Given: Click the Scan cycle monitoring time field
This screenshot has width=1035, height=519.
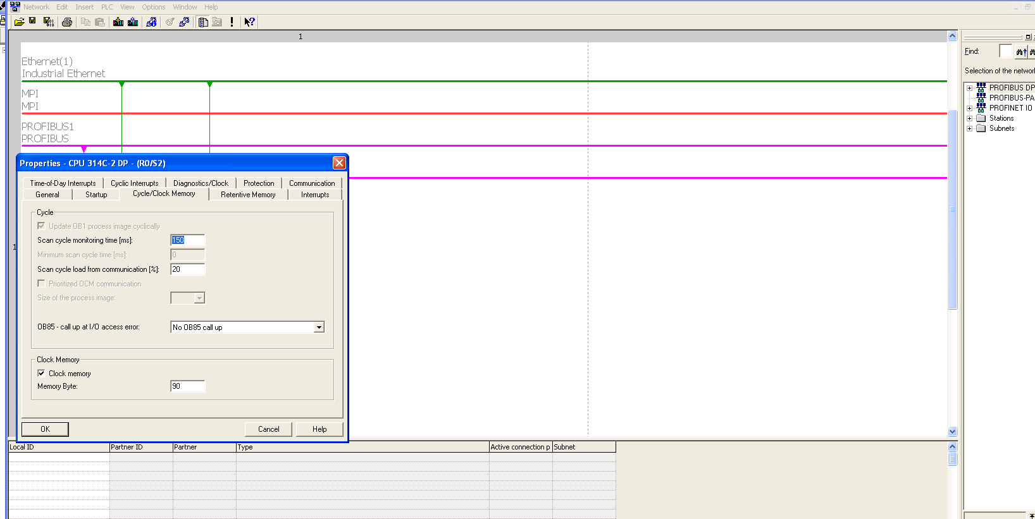Looking at the screenshot, I should point(188,240).
